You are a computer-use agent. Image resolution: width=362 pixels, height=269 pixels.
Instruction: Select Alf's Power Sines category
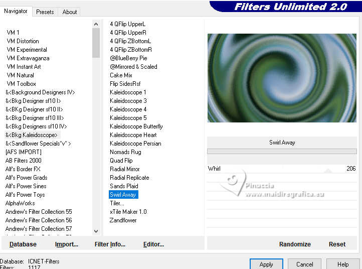point(26,186)
